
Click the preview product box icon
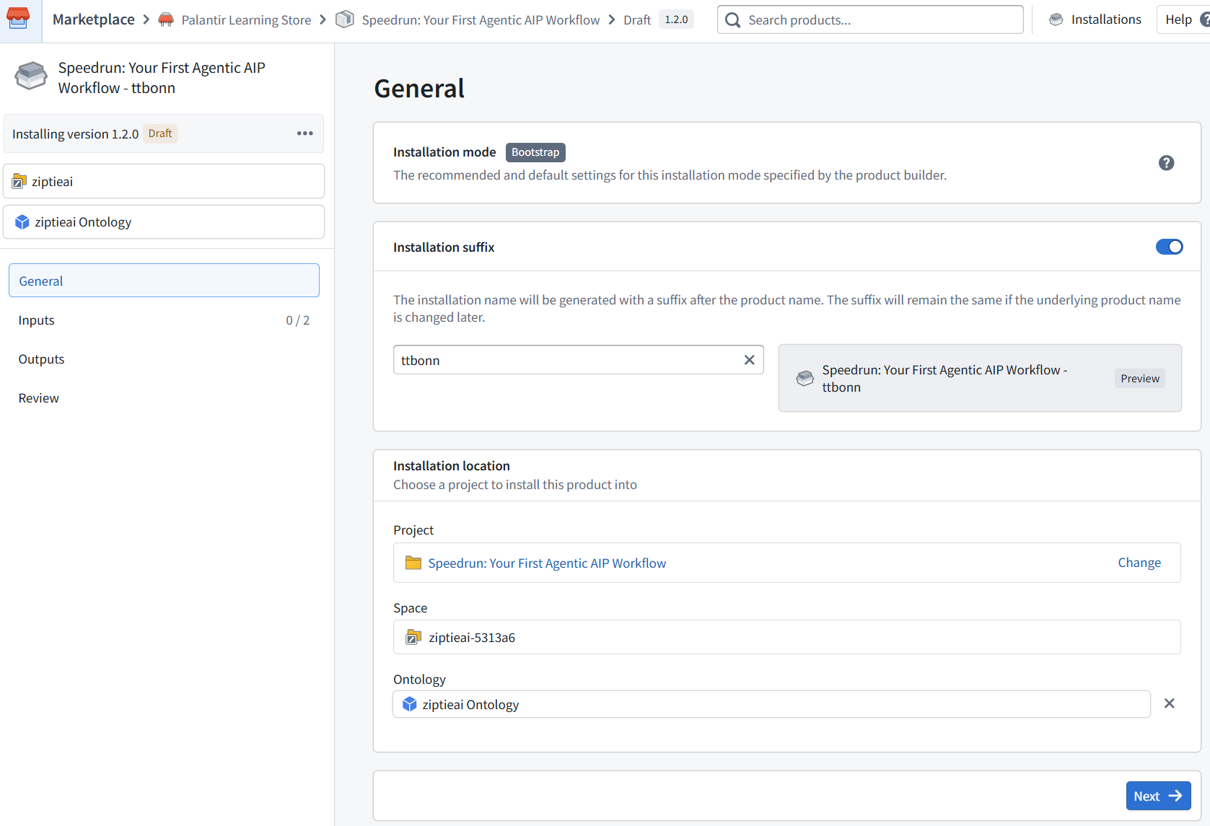click(805, 378)
